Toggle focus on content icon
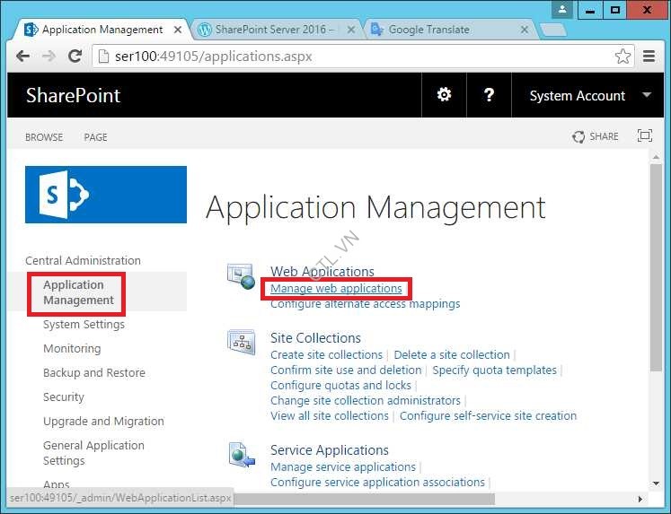The height and width of the screenshot is (514, 671). 644,136
